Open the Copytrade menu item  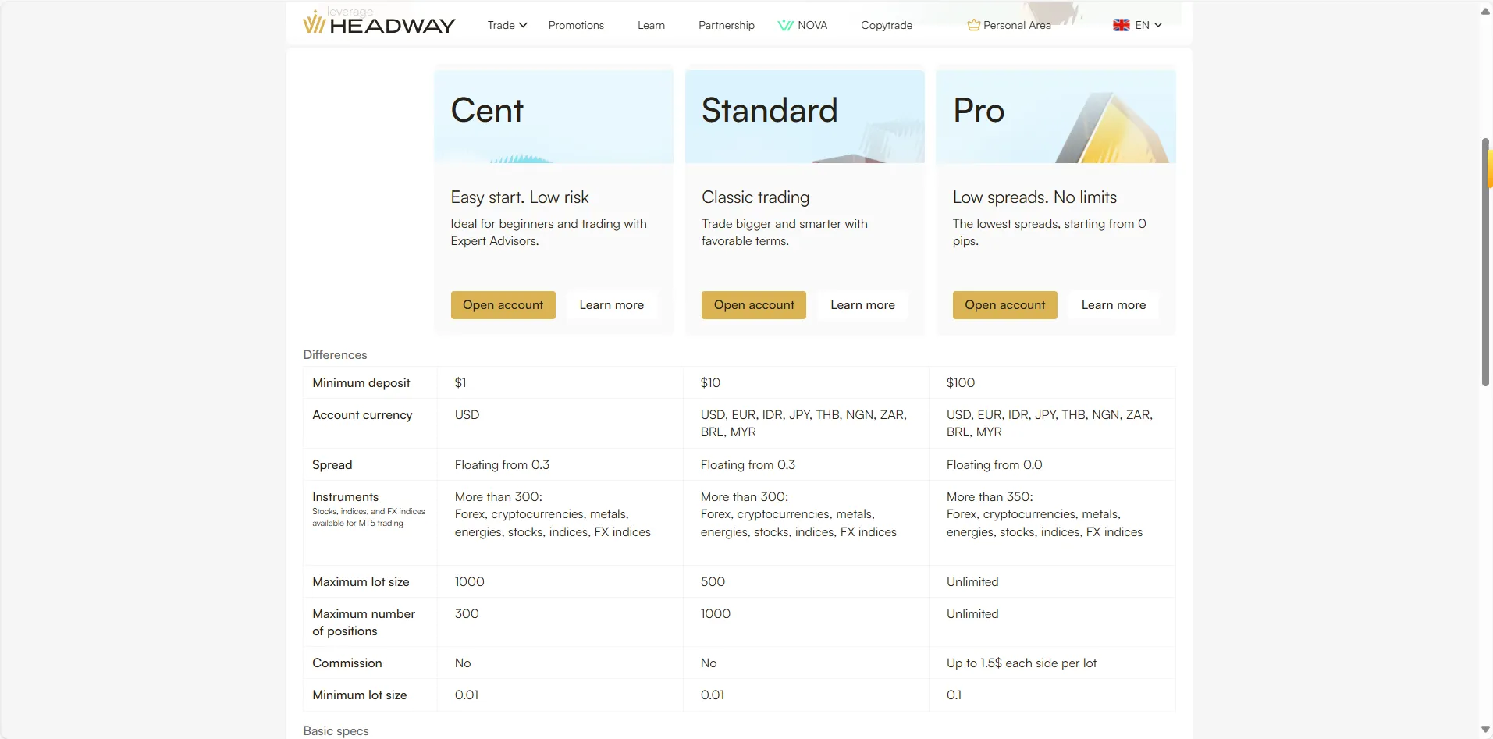click(x=887, y=25)
